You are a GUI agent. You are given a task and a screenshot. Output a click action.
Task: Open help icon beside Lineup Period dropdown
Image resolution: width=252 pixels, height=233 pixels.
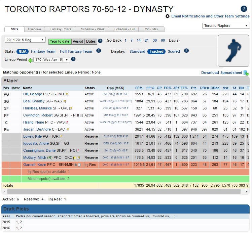[73, 59]
